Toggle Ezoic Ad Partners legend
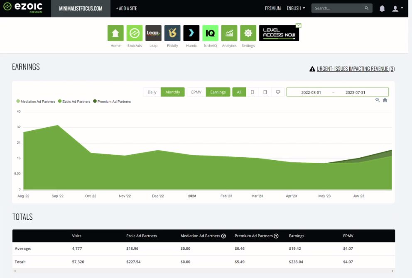The image size is (412, 278). (x=74, y=102)
